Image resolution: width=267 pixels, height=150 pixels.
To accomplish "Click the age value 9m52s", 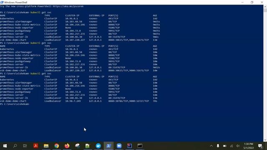I will click(156, 67).
